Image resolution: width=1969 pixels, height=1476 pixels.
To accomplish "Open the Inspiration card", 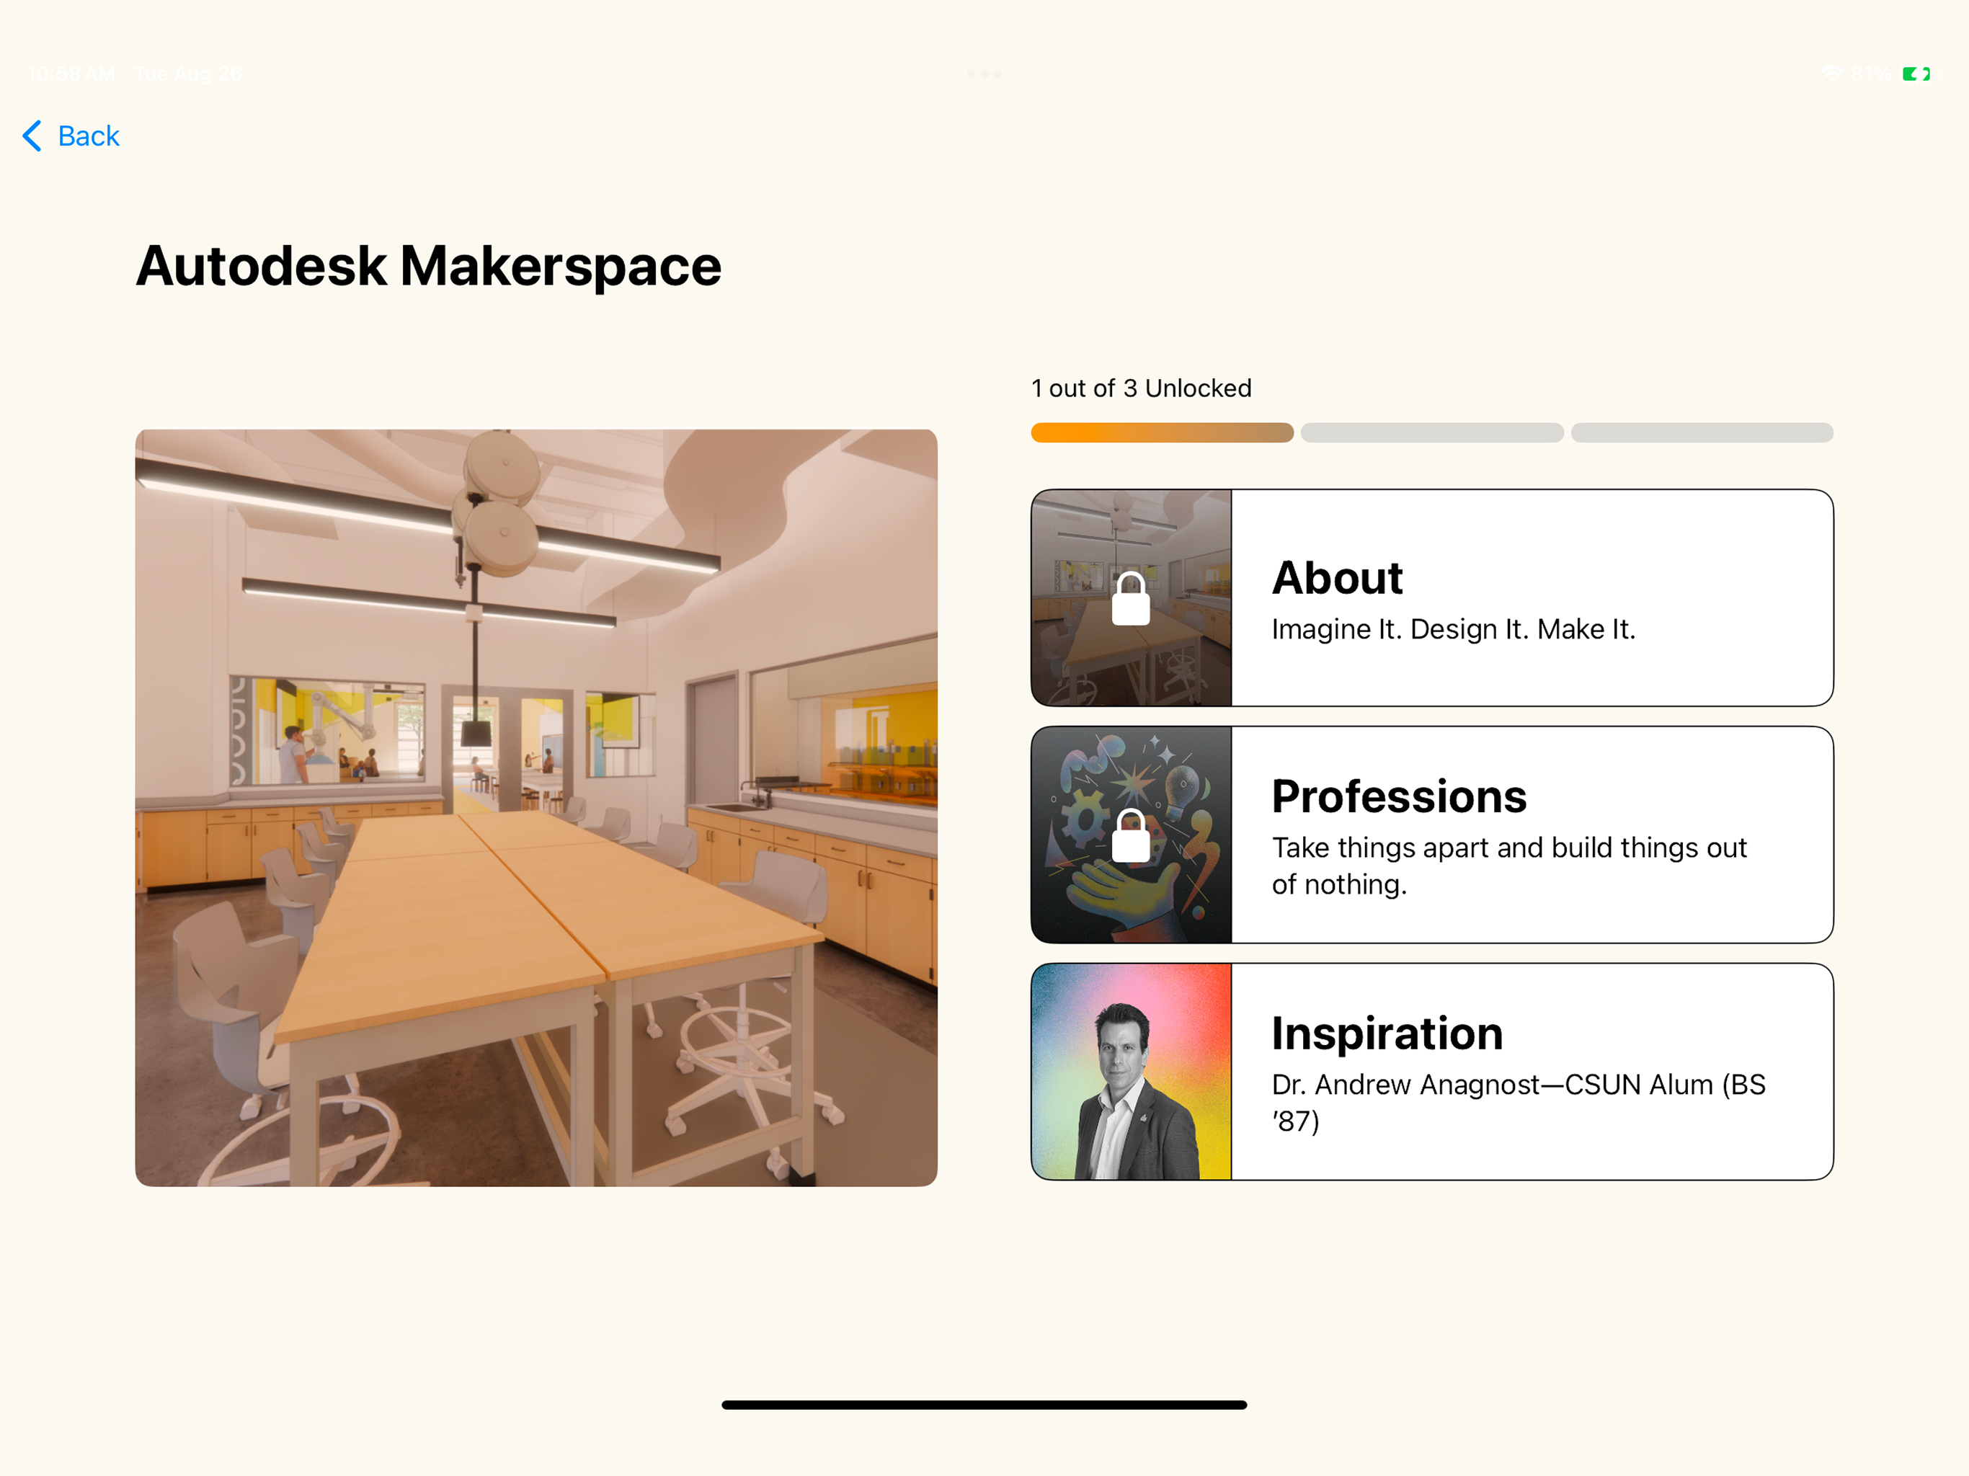I will point(1431,1071).
